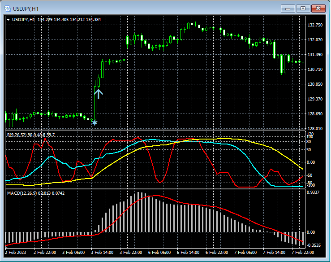331x262 pixels.
Task: Click the MACD(12,26,9) indicator label
Action: [x=21, y=193]
